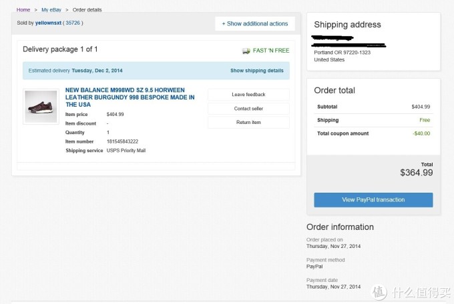Open the View PayPal transaction button

pos(373,199)
